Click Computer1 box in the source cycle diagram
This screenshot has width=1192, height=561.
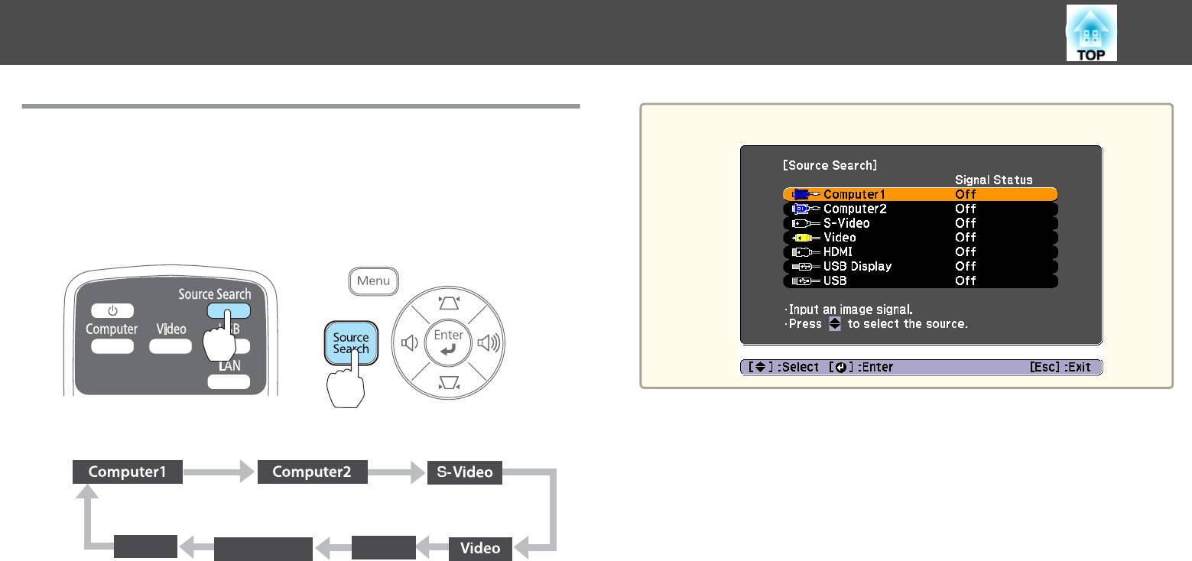point(128,472)
